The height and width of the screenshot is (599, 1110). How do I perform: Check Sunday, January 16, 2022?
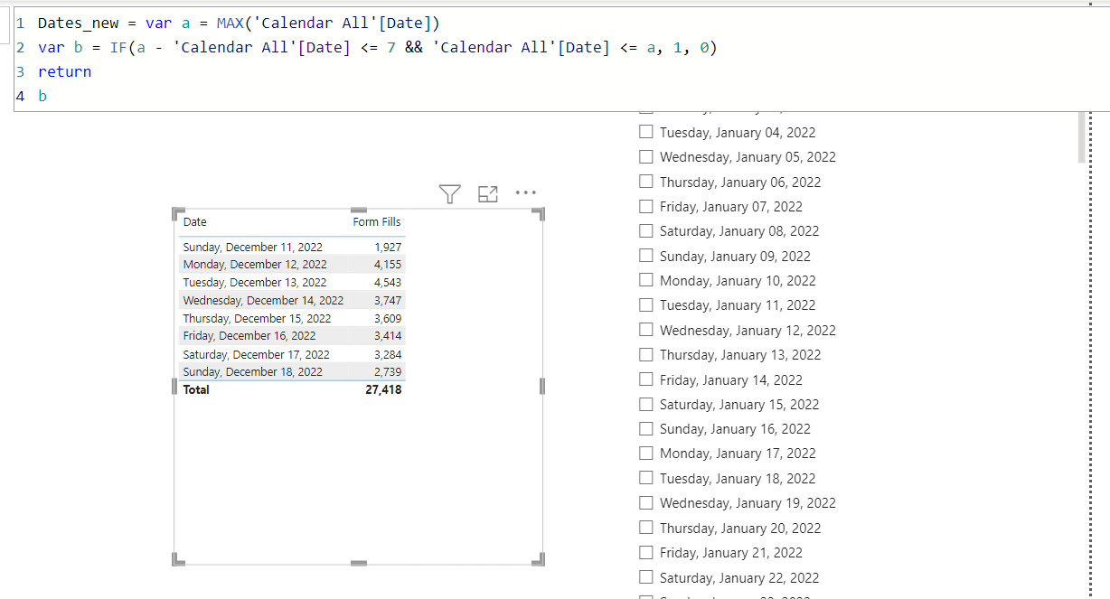(x=645, y=428)
